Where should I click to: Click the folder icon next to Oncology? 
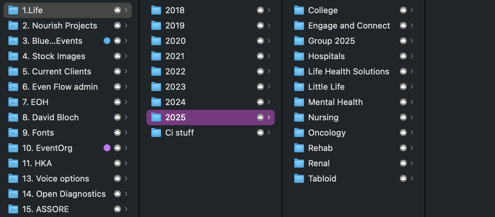click(299, 133)
